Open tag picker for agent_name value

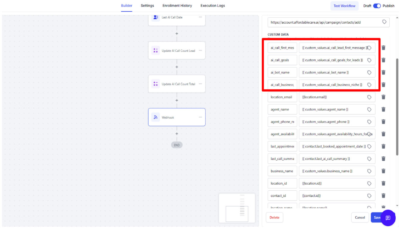point(369,110)
